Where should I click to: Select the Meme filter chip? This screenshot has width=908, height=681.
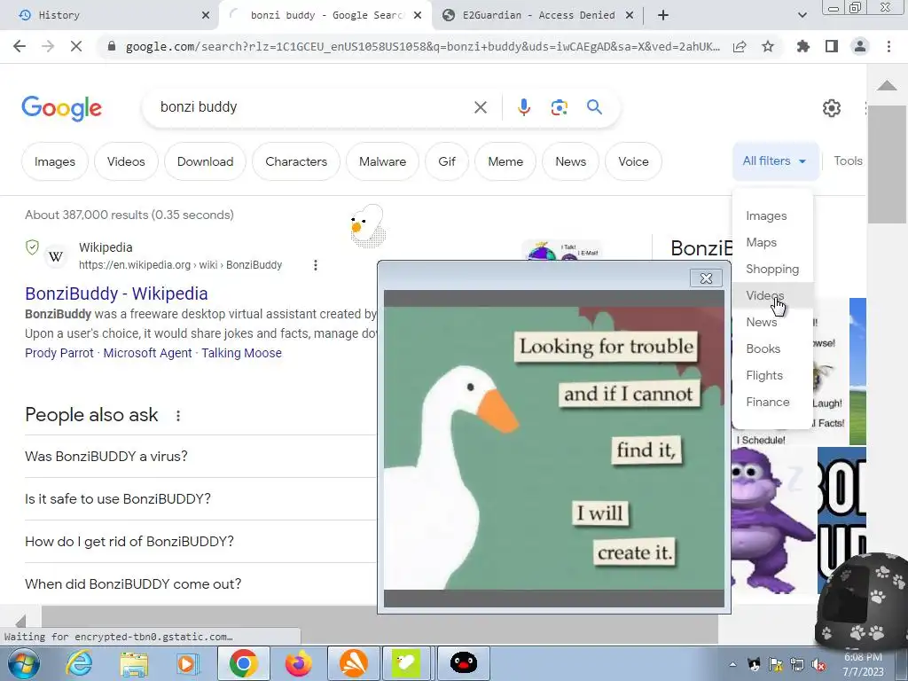point(505,161)
